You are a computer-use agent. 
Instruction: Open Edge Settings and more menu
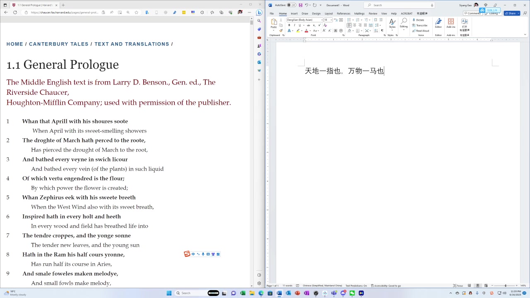pyautogui.click(x=249, y=12)
